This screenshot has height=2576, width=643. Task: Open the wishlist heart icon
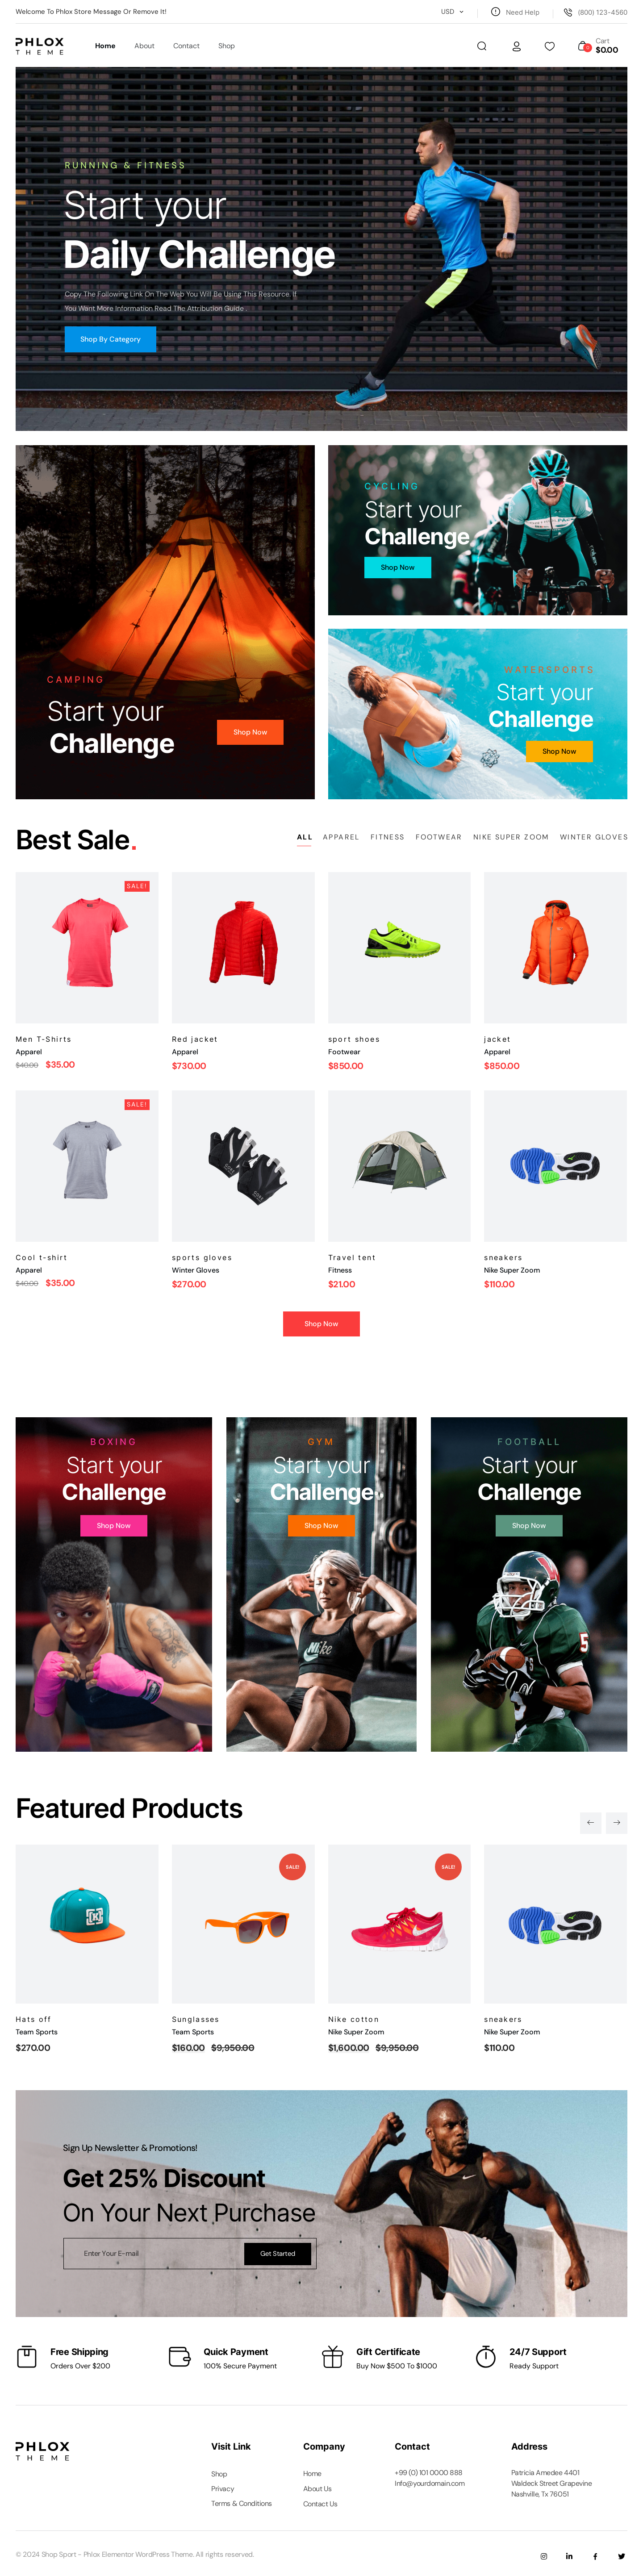tap(549, 46)
